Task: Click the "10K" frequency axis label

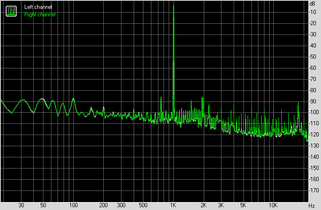Action: [273, 205]
